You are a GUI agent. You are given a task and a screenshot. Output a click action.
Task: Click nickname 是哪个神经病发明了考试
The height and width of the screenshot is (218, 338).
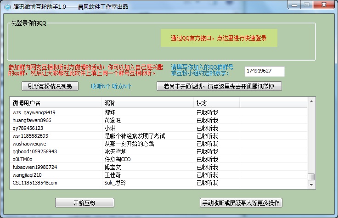(x=135, y=136)
